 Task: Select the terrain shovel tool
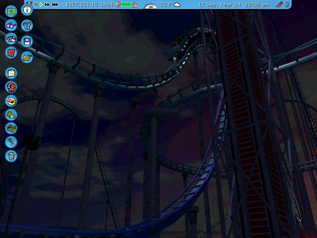tap(11, 142)
